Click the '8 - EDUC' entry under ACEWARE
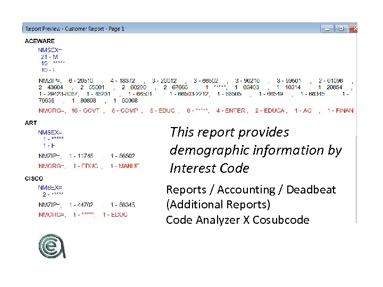Viewport: 383px width, 287px height. click(162, 111)
